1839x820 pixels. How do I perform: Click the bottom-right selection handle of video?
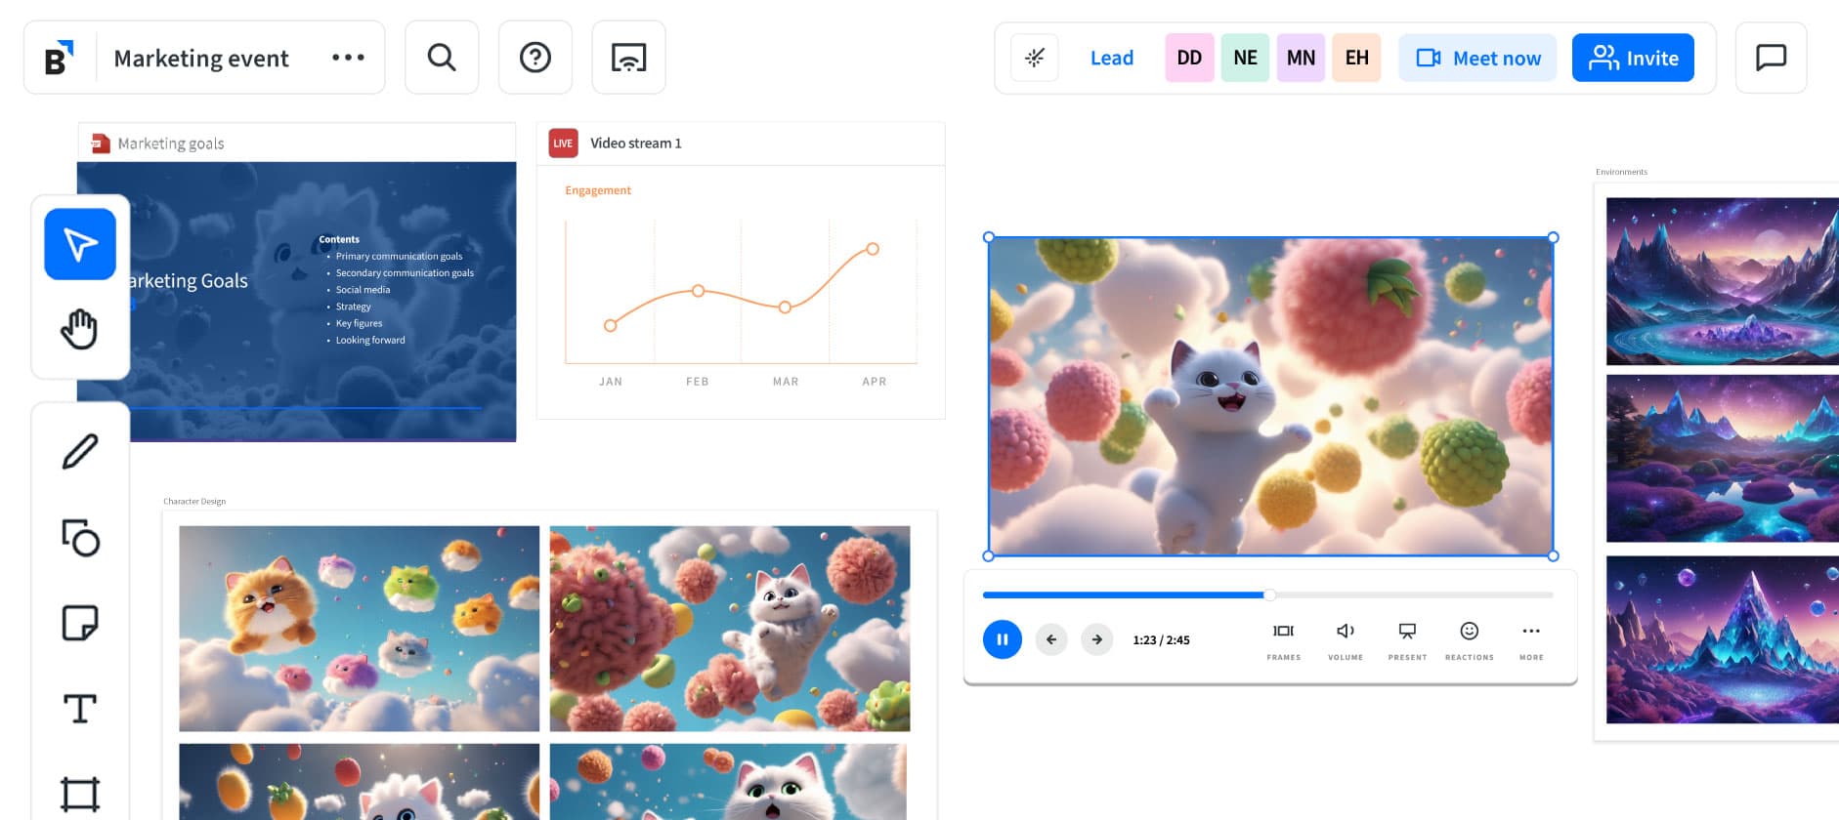tap(1553, 555)
